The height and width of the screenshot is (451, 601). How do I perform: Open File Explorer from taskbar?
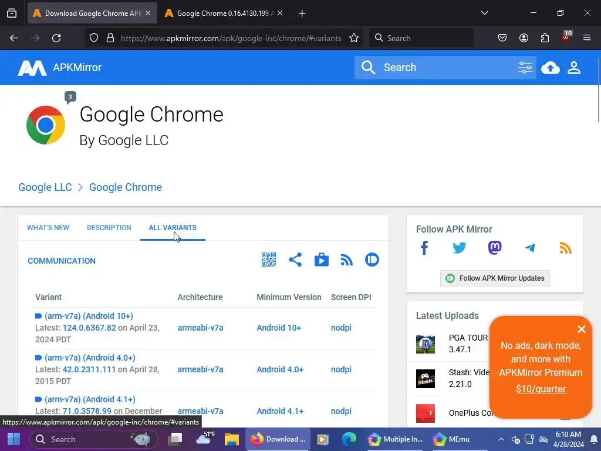(x=231, y=439)
